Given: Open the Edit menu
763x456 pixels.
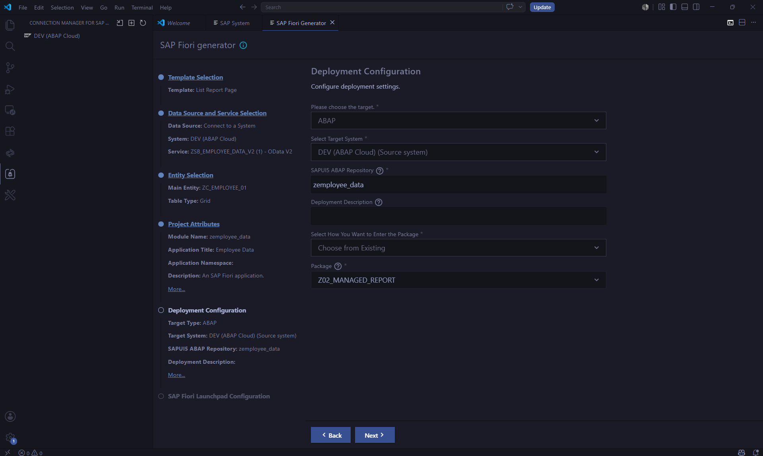Looking at the screenshot, I should [x=39, y=8].
